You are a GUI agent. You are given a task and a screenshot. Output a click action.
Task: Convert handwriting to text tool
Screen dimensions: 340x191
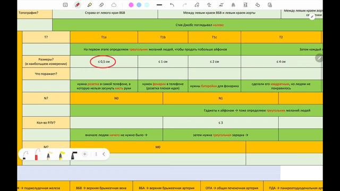pos(221,5)
